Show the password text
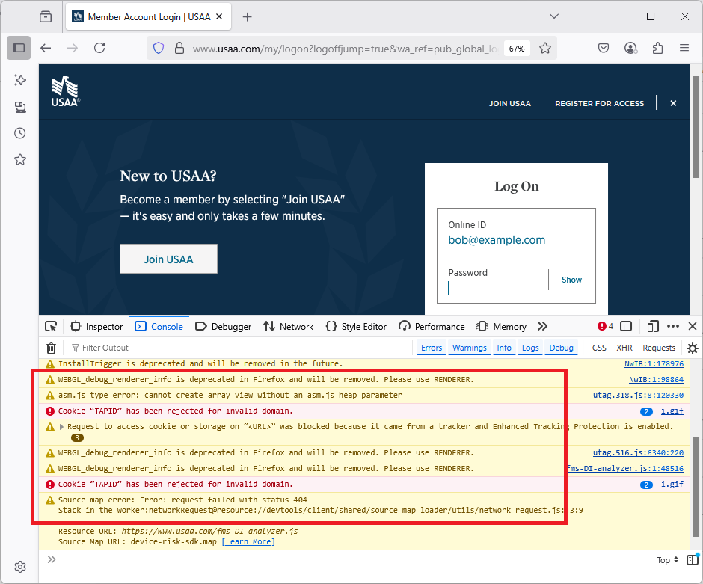 [x=571, y=280]
